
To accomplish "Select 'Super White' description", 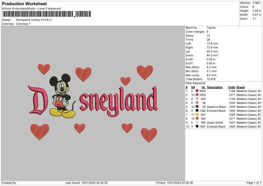I will [215, 122].
